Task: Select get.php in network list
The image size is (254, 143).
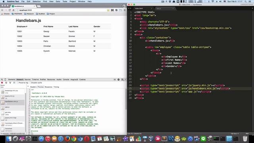Action: coord(13,113)
